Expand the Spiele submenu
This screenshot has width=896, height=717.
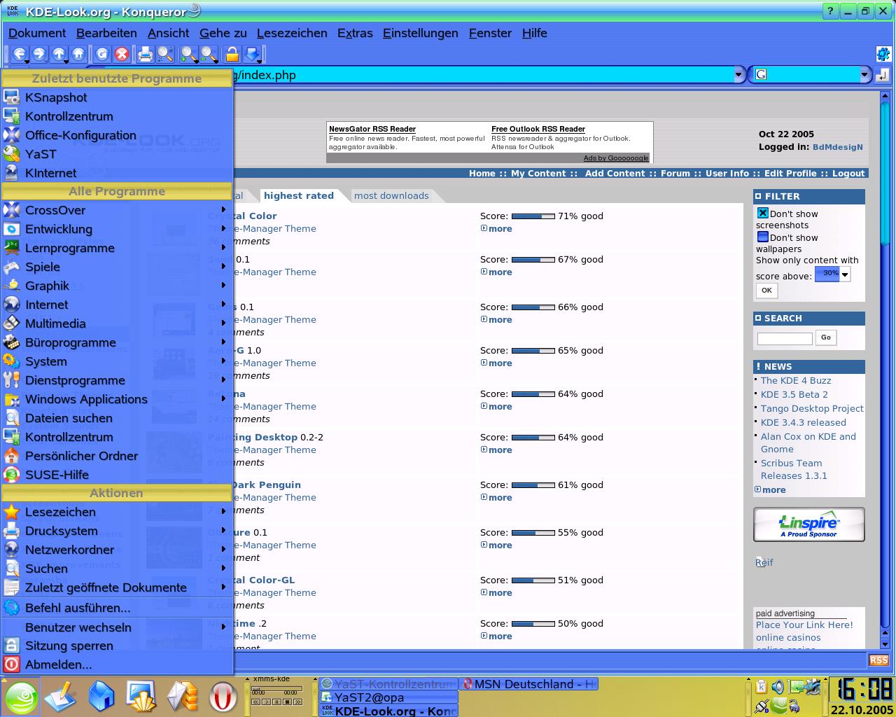[116, 267]
